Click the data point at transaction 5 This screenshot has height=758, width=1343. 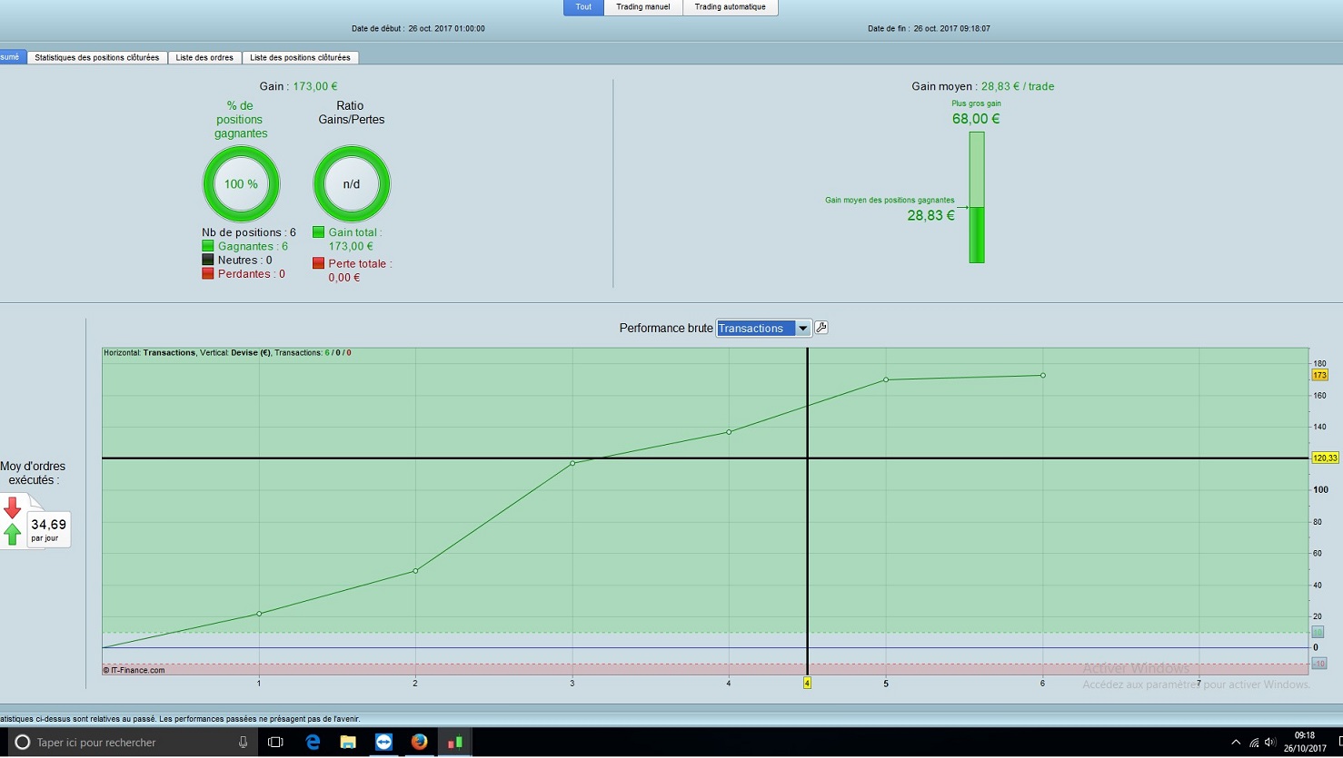tap(886, 379)
